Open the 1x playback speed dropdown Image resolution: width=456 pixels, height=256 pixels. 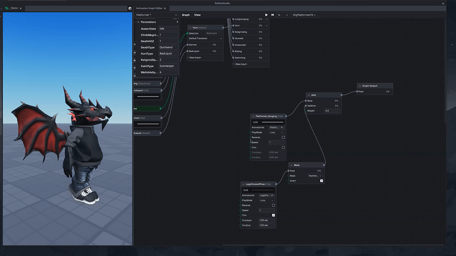(283, 15)
